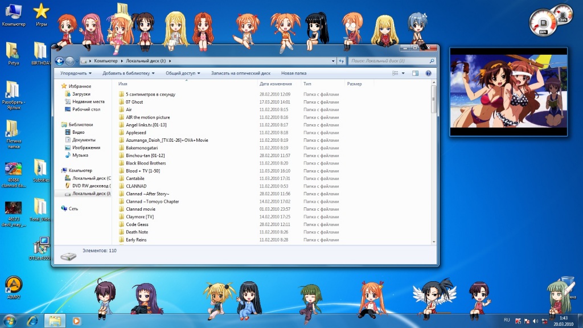Select the Разобрать - Ярлык desktop shortcut
The height and width of the screenshot is (328, 583).
coord(14,96)
